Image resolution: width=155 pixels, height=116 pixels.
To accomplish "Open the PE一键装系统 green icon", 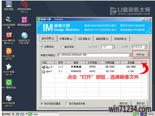I will (x=9, y=82).
